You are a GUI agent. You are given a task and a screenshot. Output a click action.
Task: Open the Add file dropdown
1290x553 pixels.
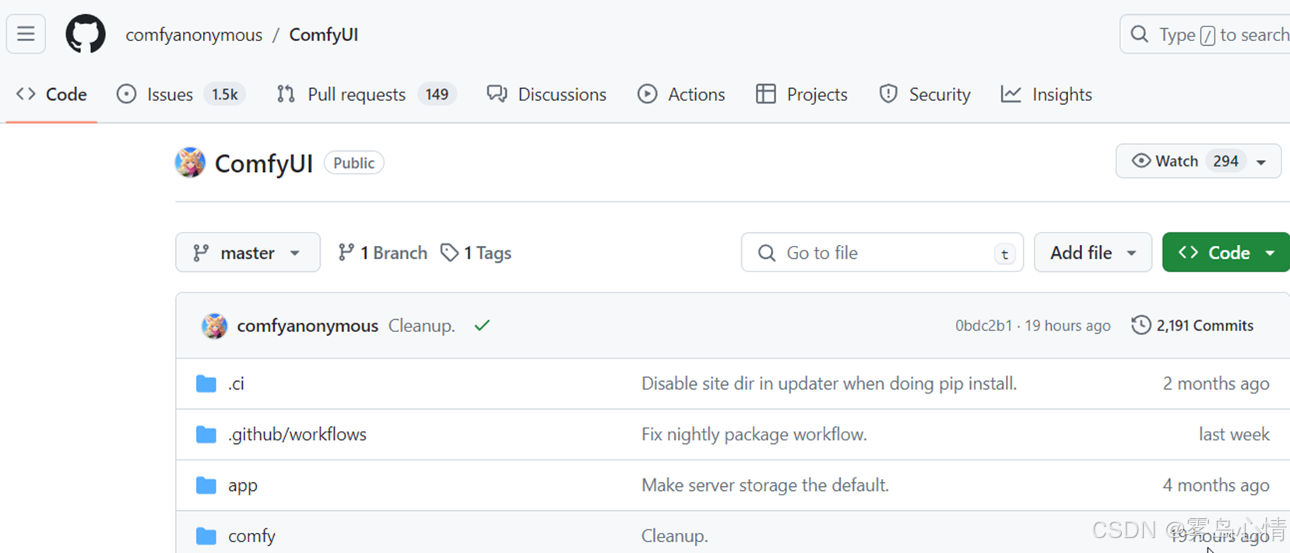[x=1093, y=252]
